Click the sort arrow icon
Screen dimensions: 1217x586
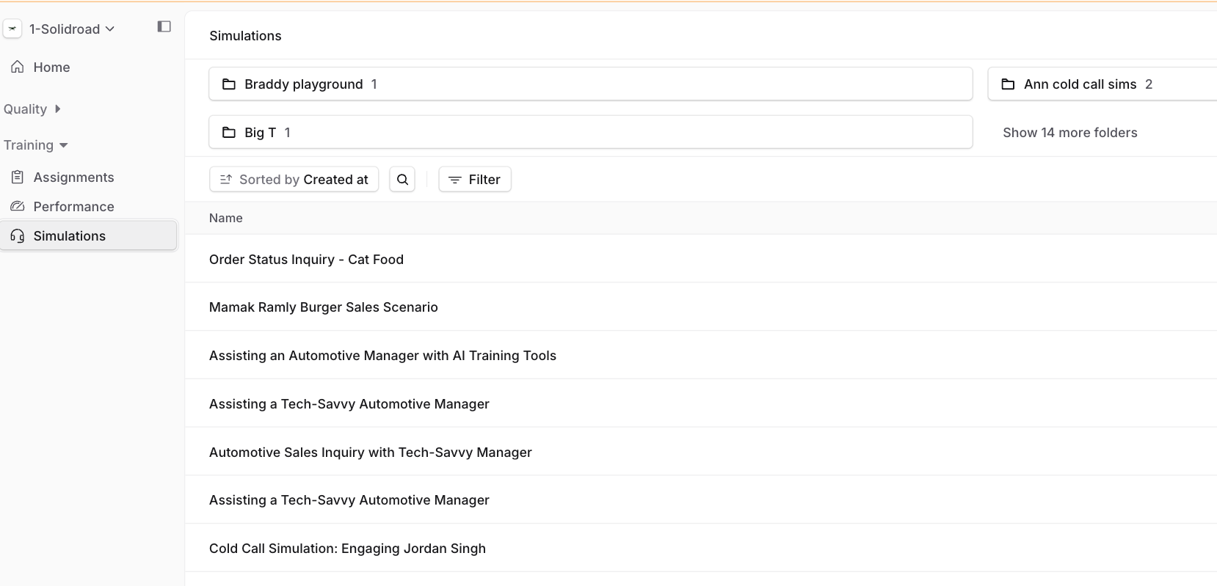tap(226, 179)
